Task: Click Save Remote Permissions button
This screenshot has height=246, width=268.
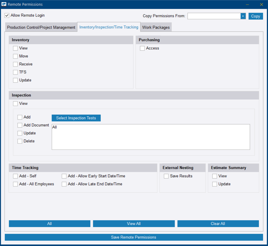Action: pos(134,237)
